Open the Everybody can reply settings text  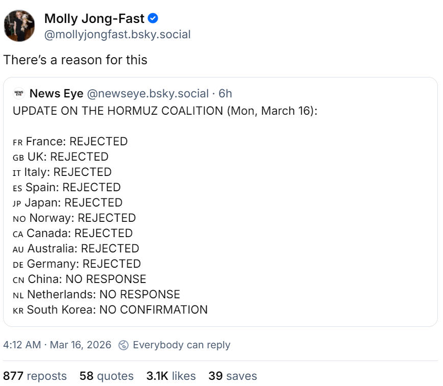pyautogui.click(x=181, y=345)
